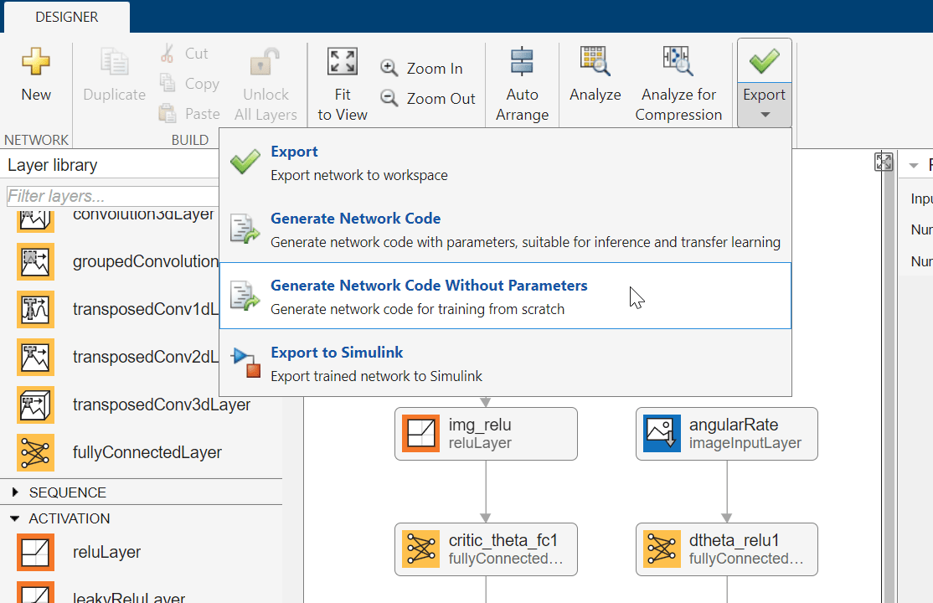The image size is (933, 603).
Task: Click the Analyze network icon
Action: pos(595,63)
